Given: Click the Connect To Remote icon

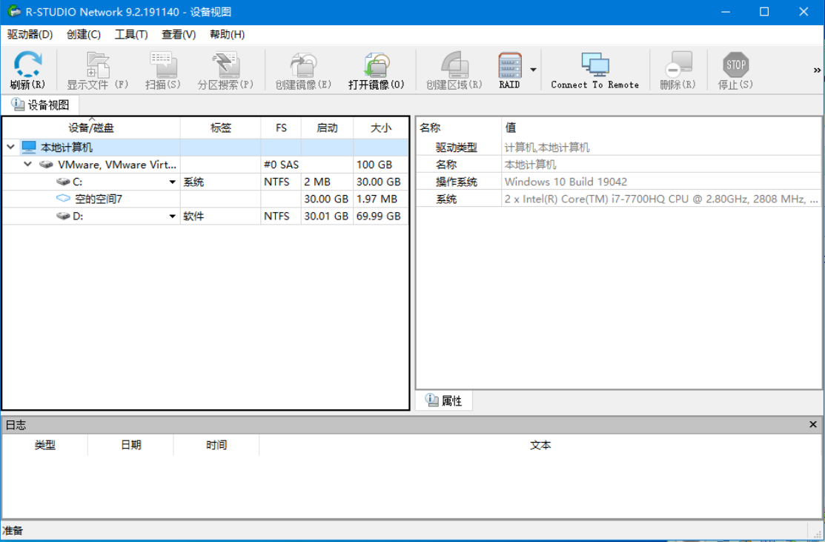Looking at the screenshot, I should point(595,65).
